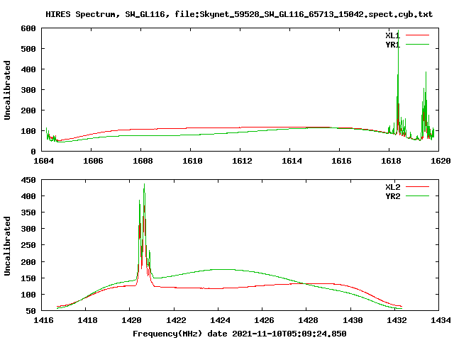The width and height of the screenshot is (454, 340).
Task: Click the 1618 x-axis tick label
Action: [391, 161]
